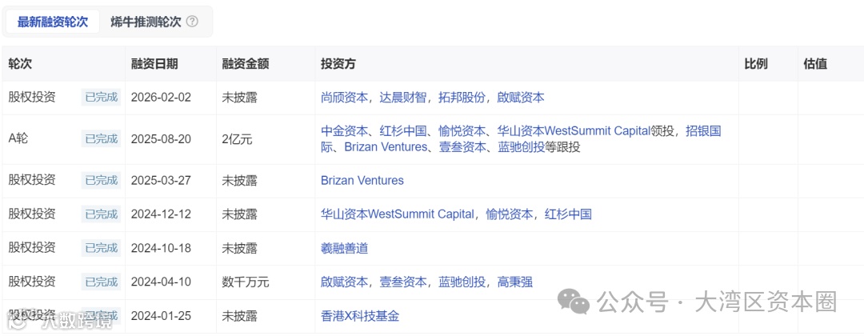Click the 估值 column header
Viewport: 864px width, 336px height.
pyautogui.click(x=815, y=63)
